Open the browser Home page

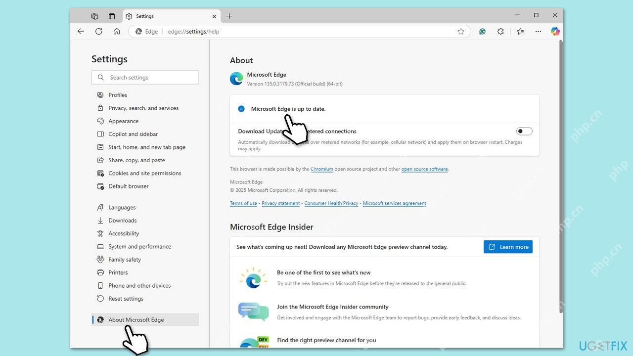116,31
